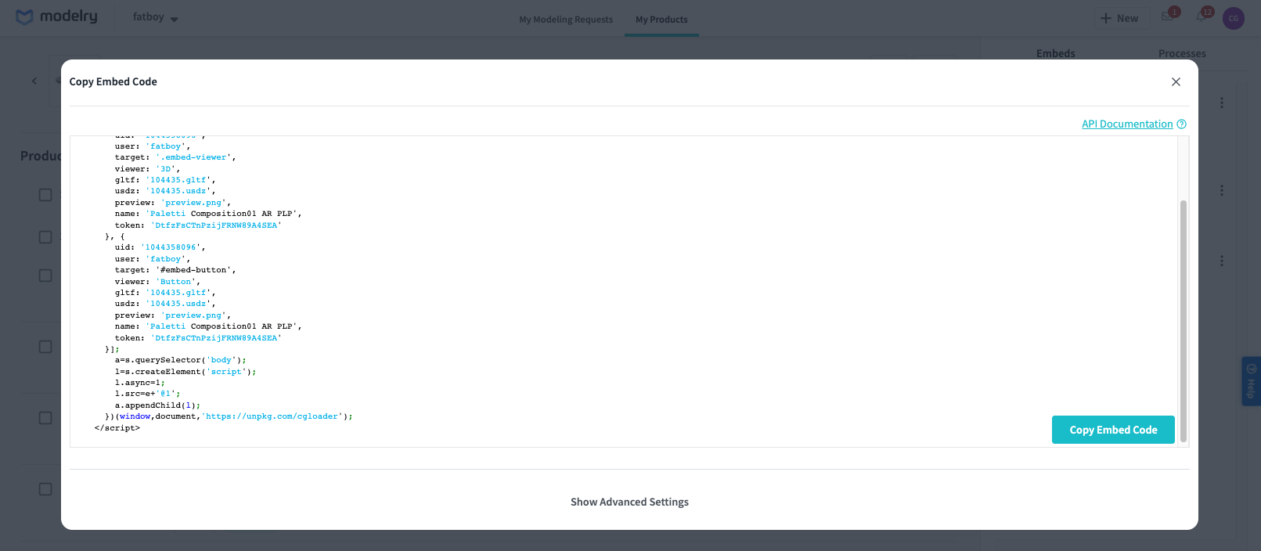
Task: Click the API Documentation help icon
Action: 1182,124
